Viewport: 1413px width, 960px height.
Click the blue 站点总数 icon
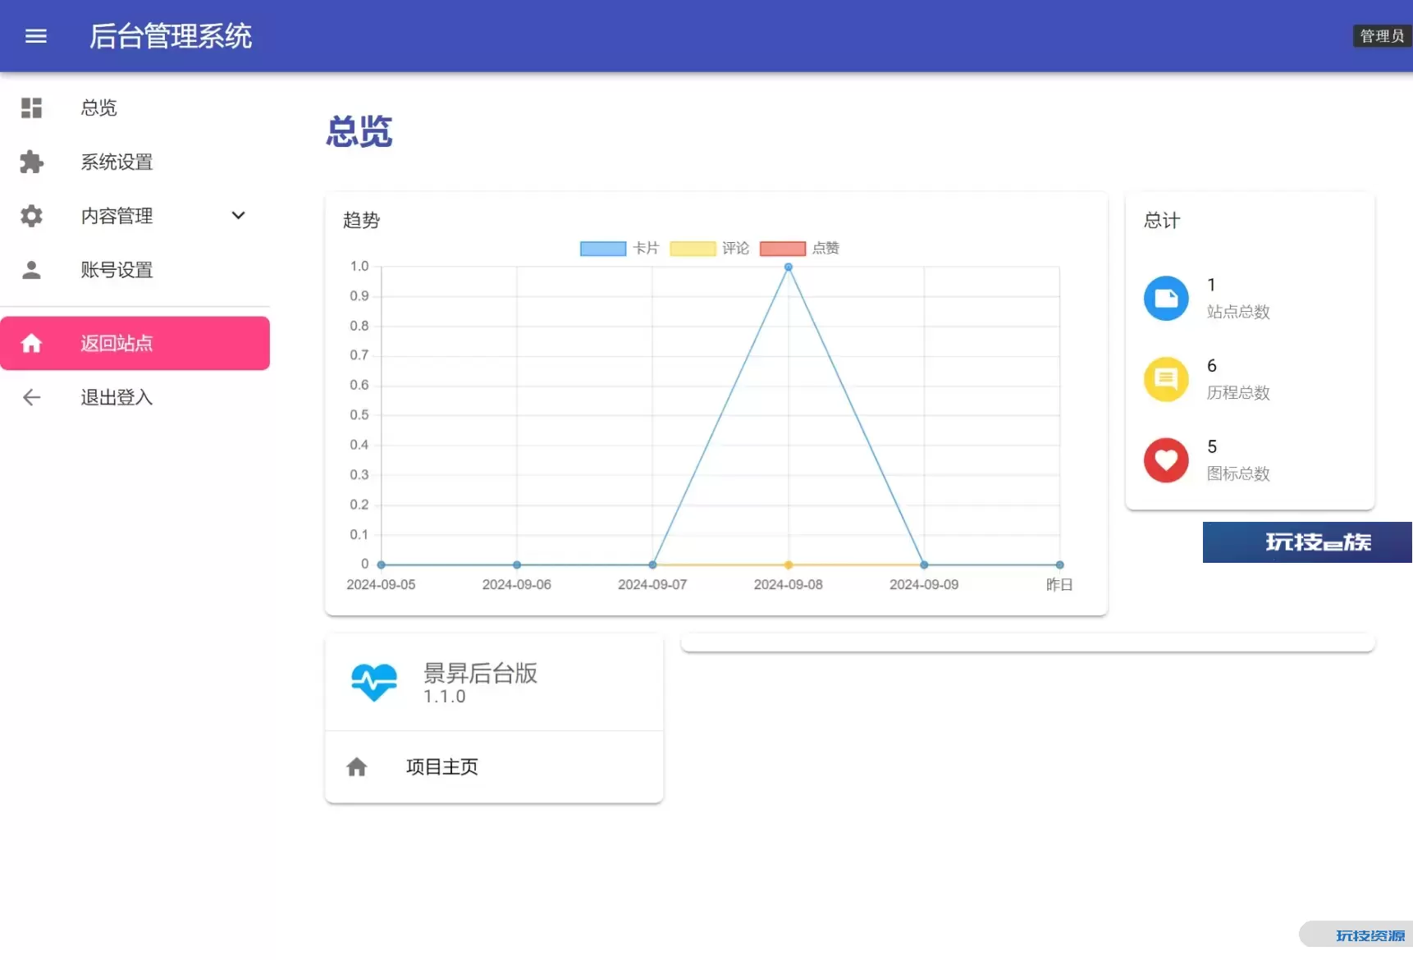pyautogui.click(x=1166, y=299)
